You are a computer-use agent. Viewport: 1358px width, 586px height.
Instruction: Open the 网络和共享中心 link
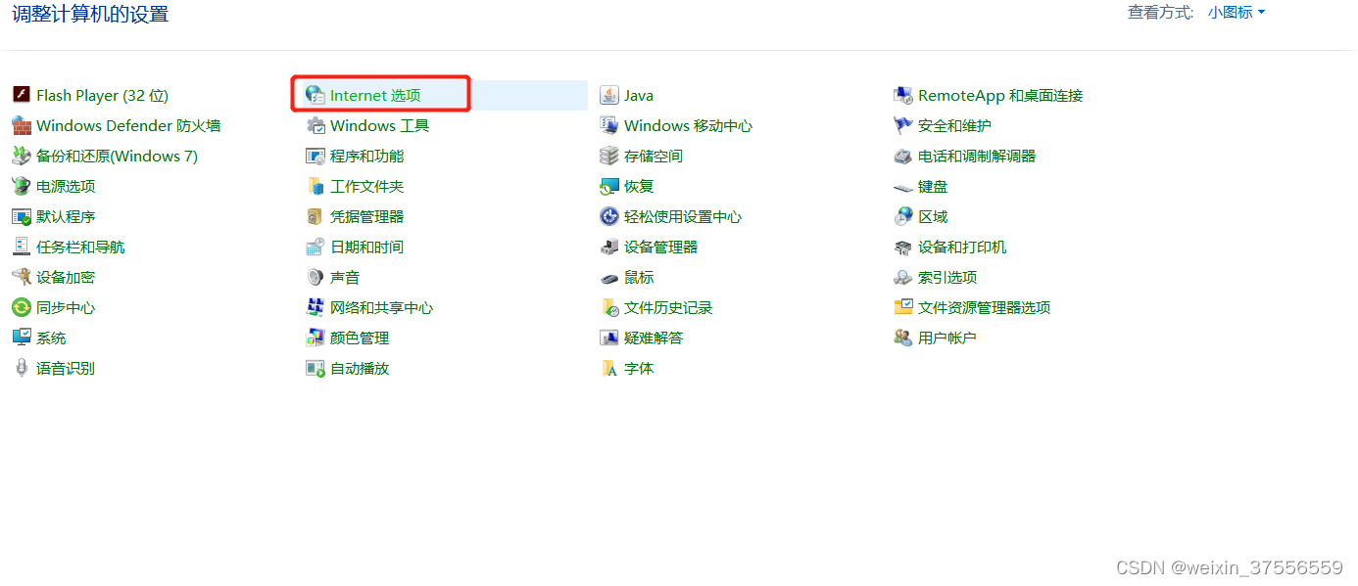[381, 307]
